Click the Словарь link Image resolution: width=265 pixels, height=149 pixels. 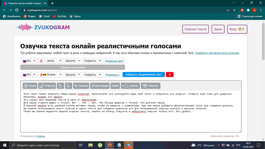pyautogui.click(x=40, y=136)
